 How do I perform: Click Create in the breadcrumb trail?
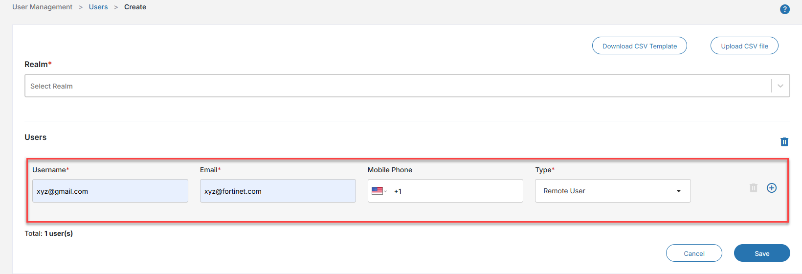(135, 7)
